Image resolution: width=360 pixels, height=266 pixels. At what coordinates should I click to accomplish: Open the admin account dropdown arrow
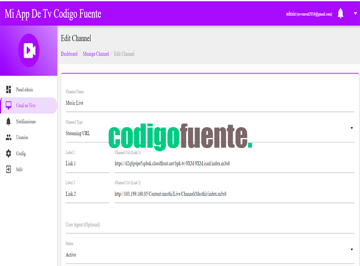coord(355,13)
